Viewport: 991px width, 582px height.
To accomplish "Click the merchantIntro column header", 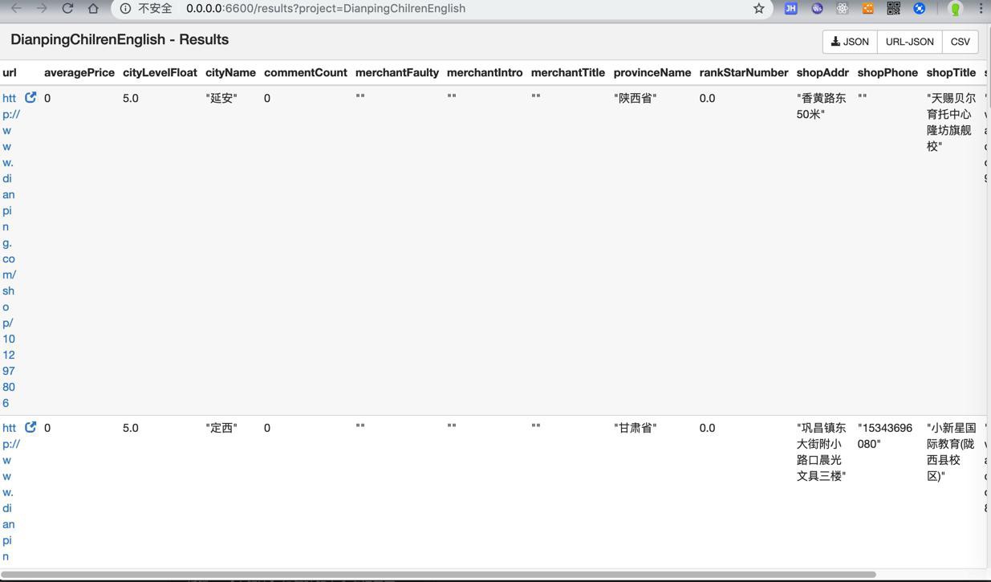I will click(x=485, y=72).
